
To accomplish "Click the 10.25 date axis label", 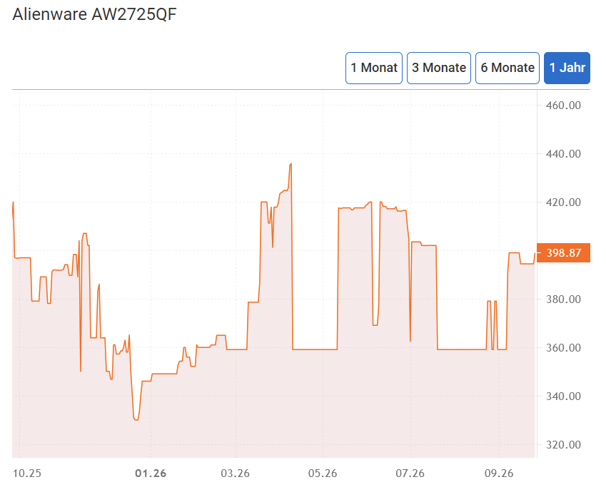I will (27, 473).
